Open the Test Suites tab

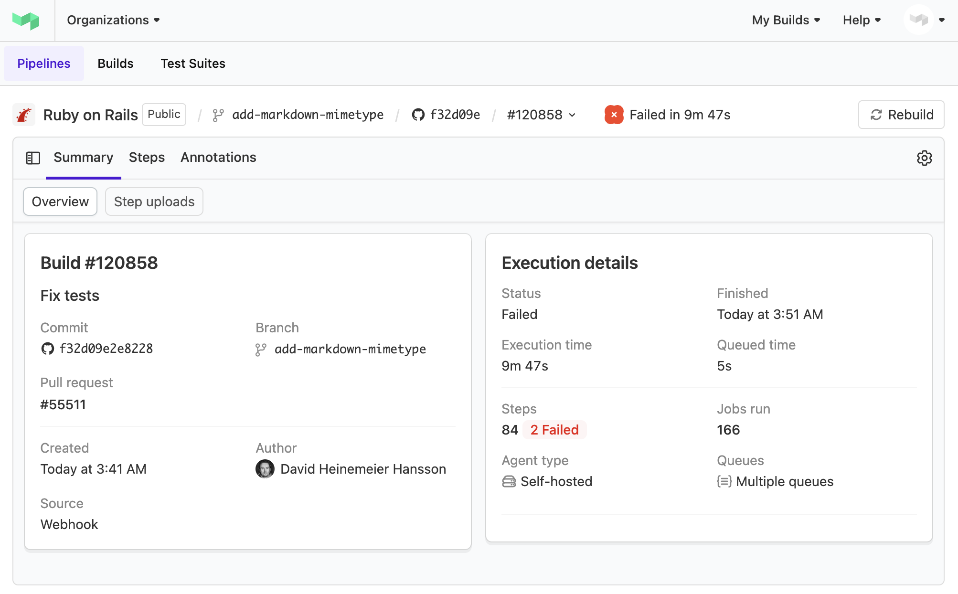point(193,63)
